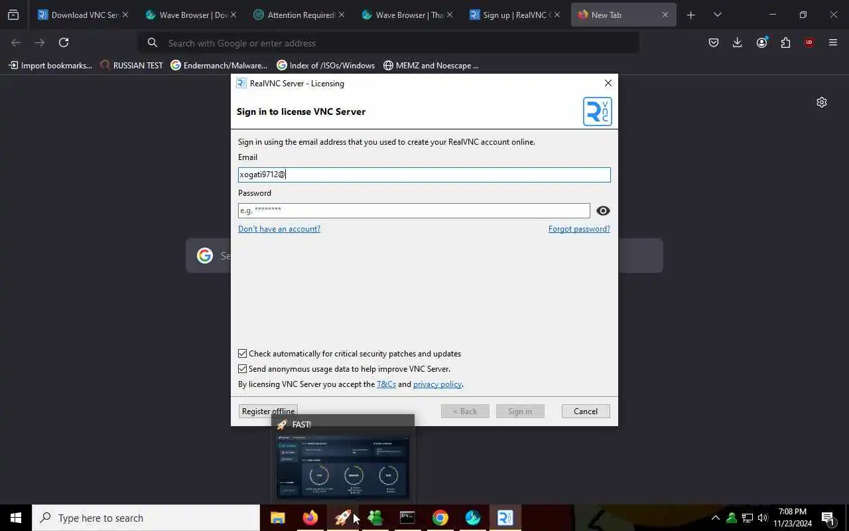This screenshot has width=849, height=531.
Task: Open RealVNC Server taskbar icon
Action: pyautogui.click(x=505, y=518)
